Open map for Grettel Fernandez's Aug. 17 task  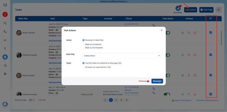coord(195,94)
